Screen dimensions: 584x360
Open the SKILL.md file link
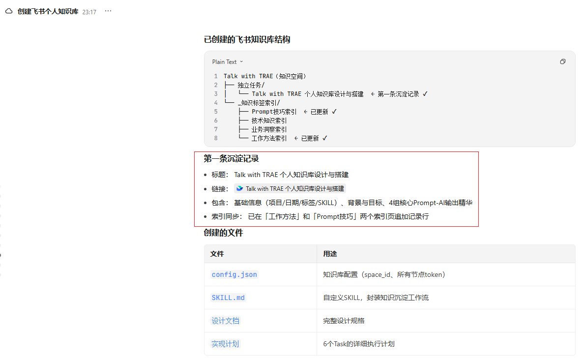(x=228, y=298)
